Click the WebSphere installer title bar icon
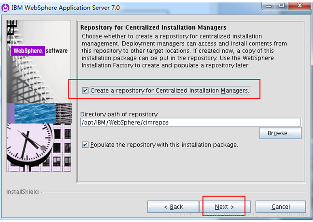Viewport: 313px width, 222px height. point(5,8)
